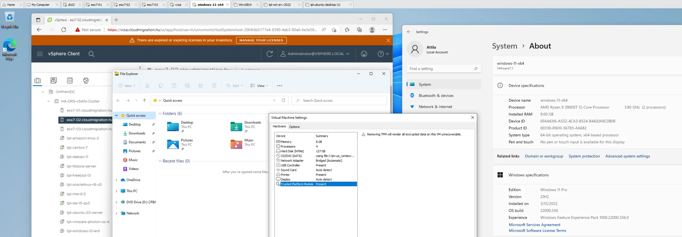Click the Copy icon in File Explorer

click(161, 86)
